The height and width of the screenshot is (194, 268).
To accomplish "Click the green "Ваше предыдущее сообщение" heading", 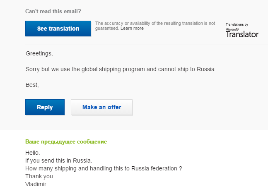I will coord(66,142).
